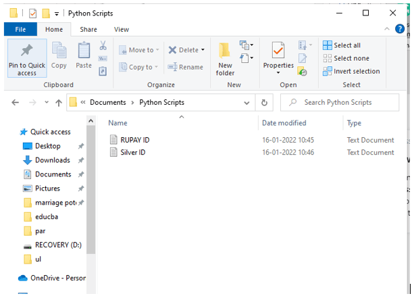412x296 pixels.
Task: Open Documents in the navigation pane
Action: pos(47,174)
